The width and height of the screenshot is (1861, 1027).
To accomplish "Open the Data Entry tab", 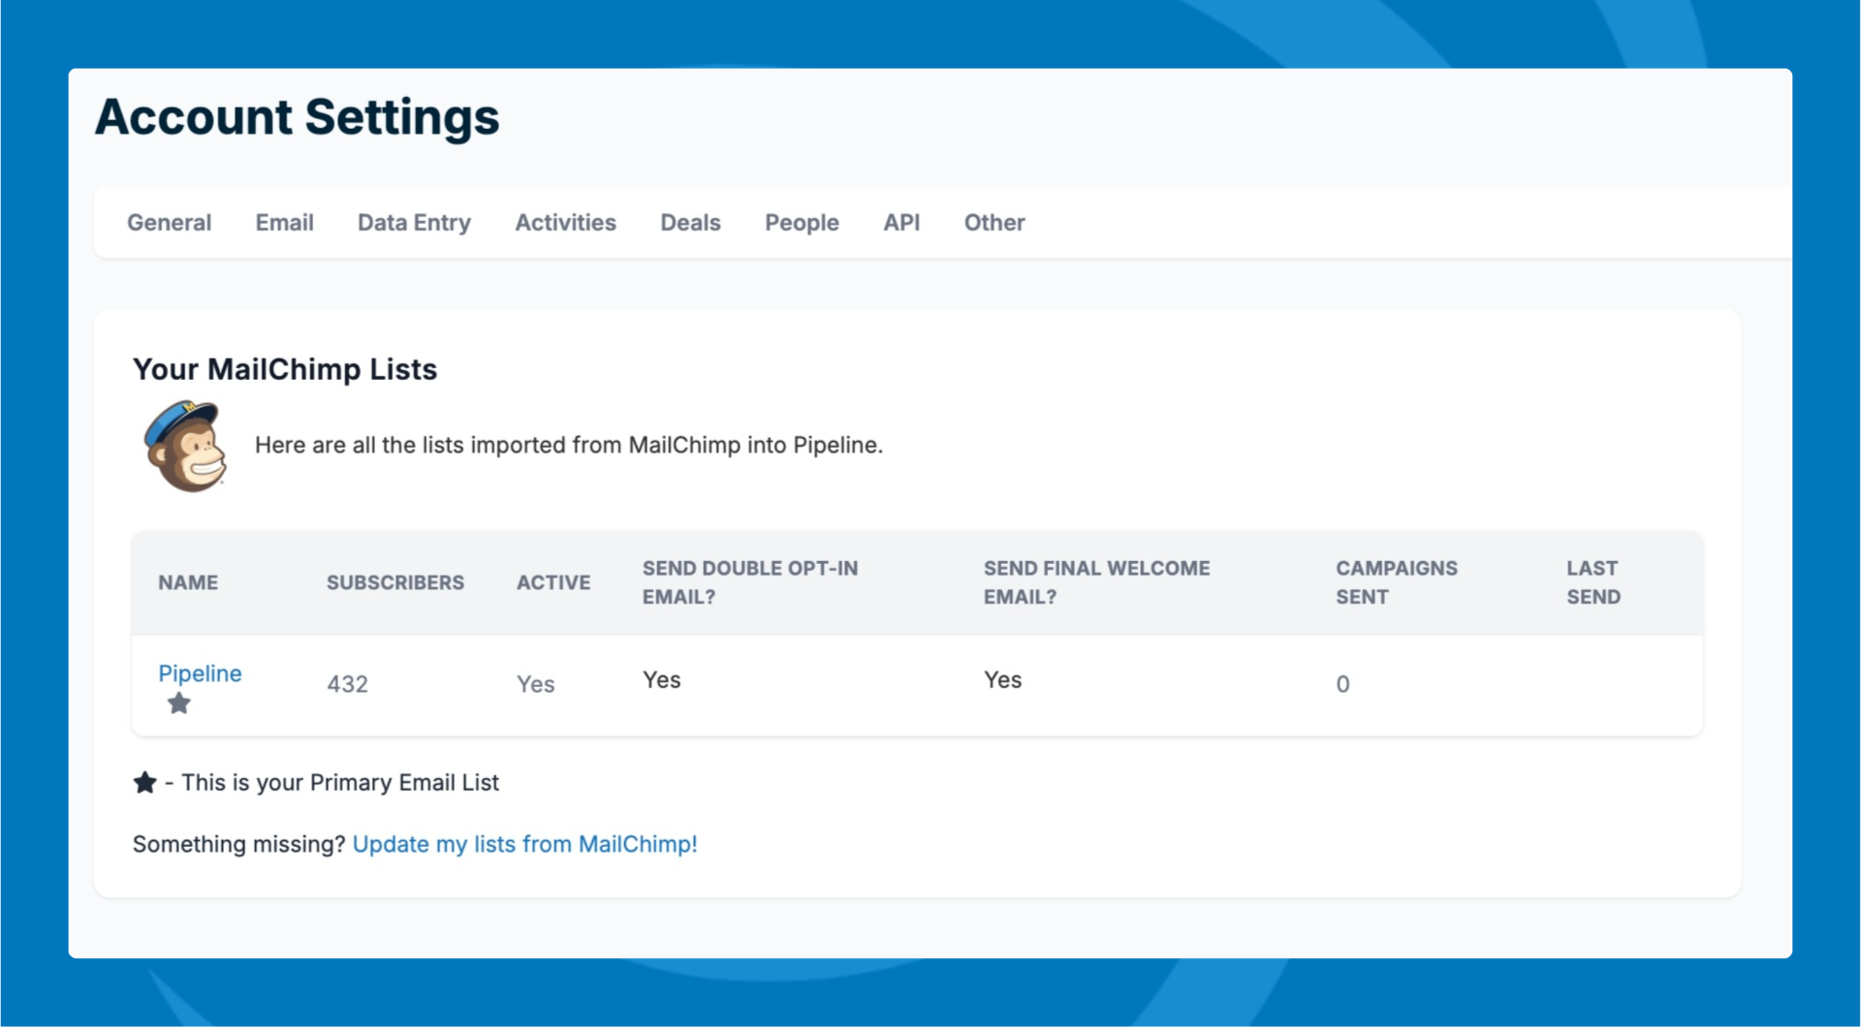I will (x=414, y=223).
